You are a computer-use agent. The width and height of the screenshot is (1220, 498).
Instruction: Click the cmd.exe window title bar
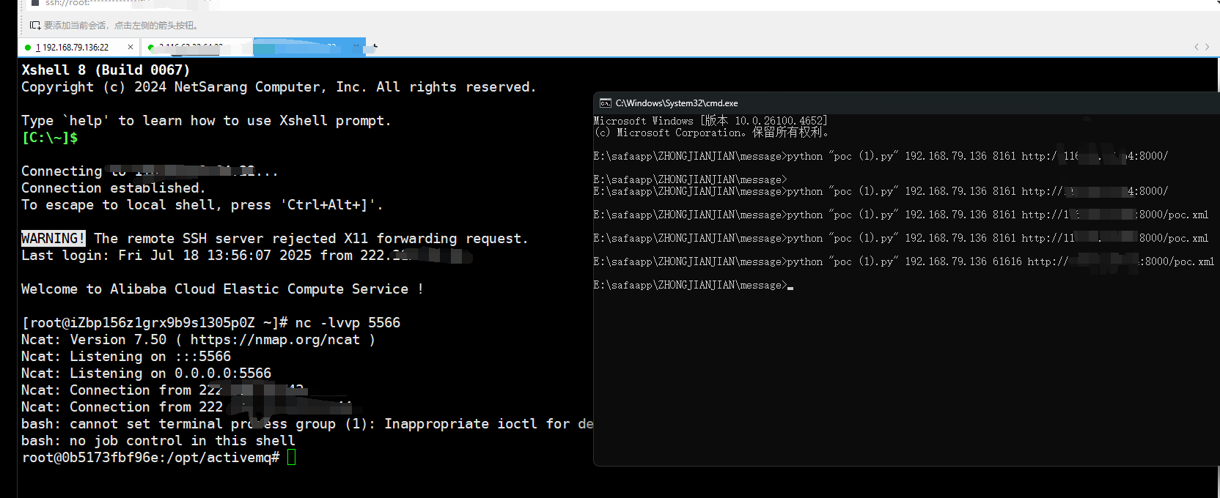pyautogui.click(x=906, y=103)
